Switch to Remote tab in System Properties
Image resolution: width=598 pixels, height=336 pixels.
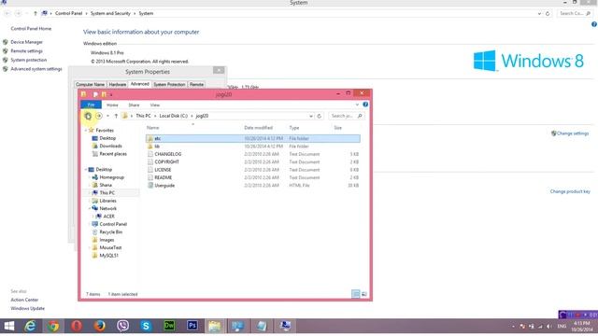pos(196,85)
